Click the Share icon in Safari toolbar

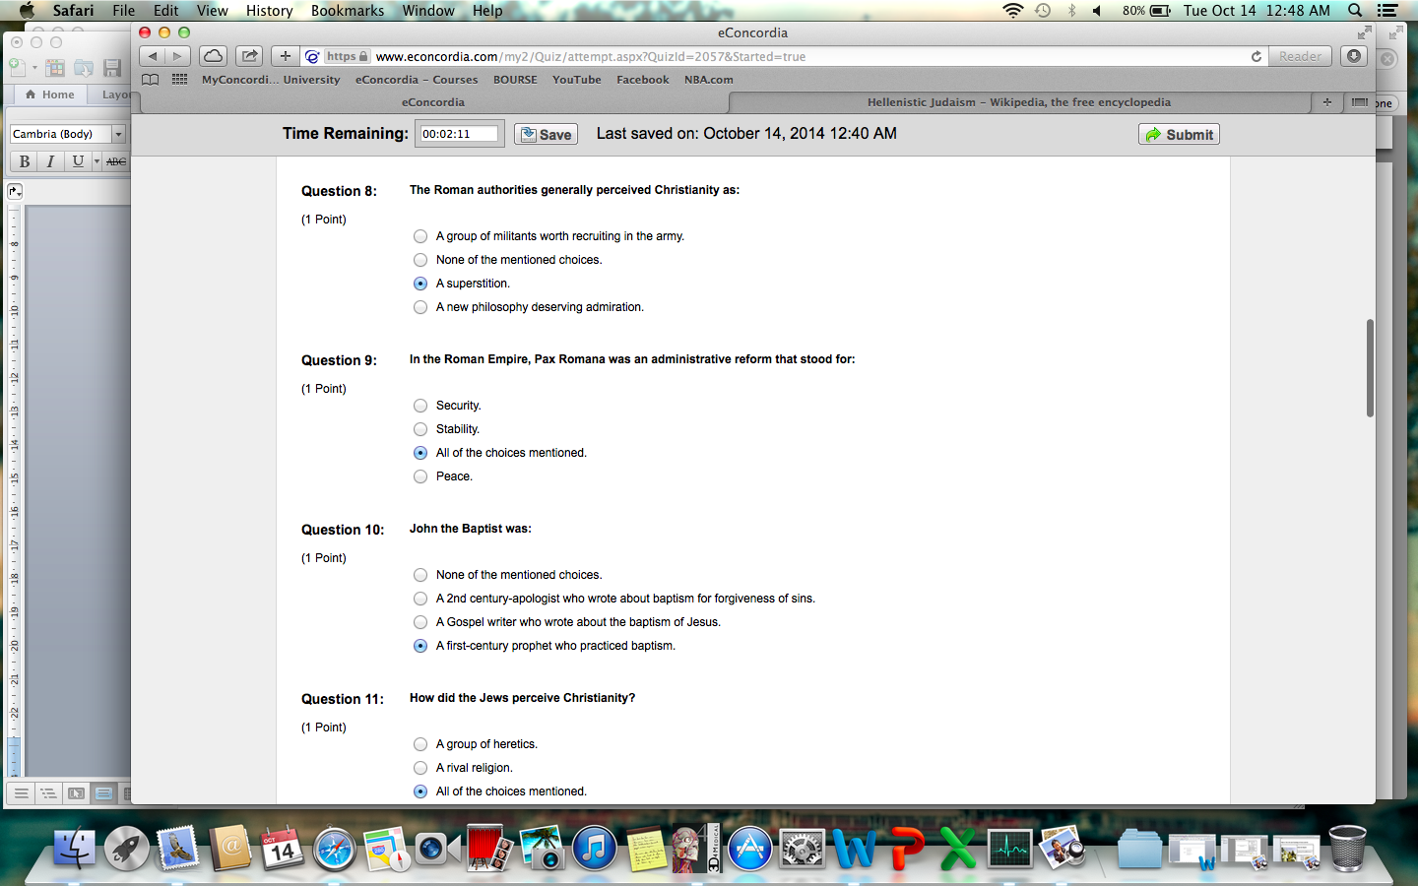[249, 56]
